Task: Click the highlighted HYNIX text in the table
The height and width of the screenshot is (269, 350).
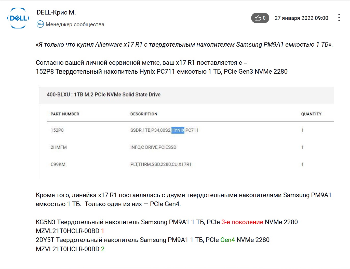Action: point(178,130)
